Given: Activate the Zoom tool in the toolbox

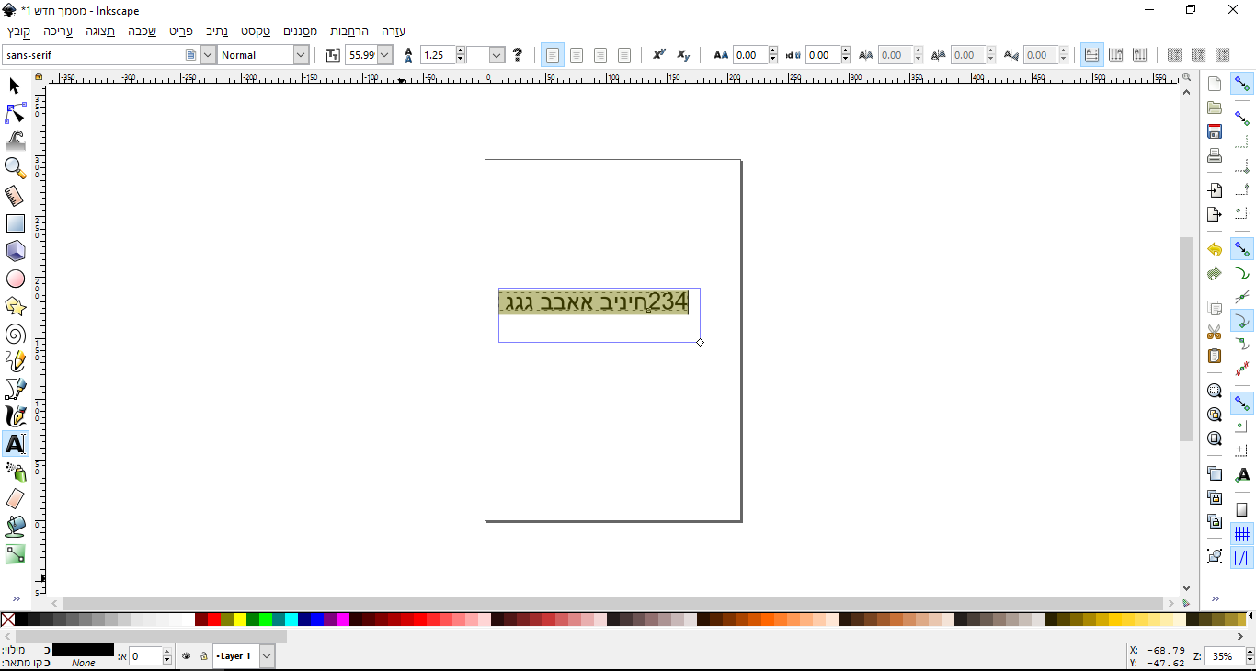Looking at the screenshot, I should pyautogui.click(x=15, y=168).
